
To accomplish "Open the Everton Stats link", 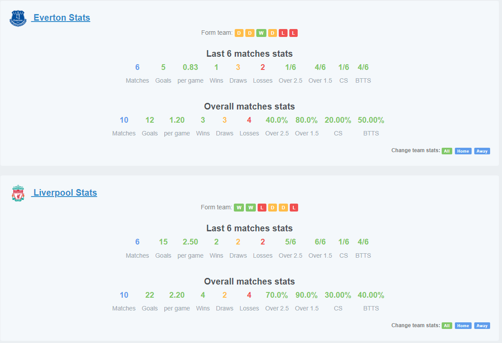I will coord(61,18).
